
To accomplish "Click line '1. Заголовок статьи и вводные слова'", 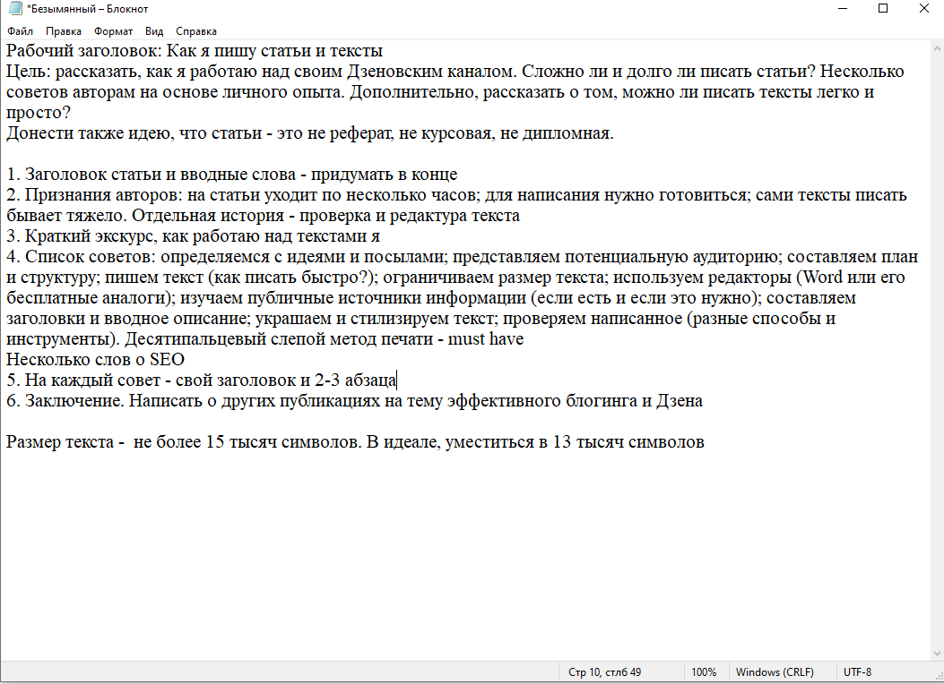I will [232, 175].
